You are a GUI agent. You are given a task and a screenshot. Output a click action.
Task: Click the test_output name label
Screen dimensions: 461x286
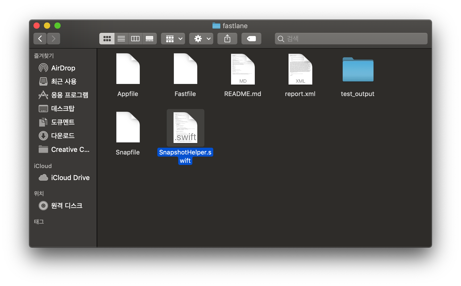tap(358, 94)
